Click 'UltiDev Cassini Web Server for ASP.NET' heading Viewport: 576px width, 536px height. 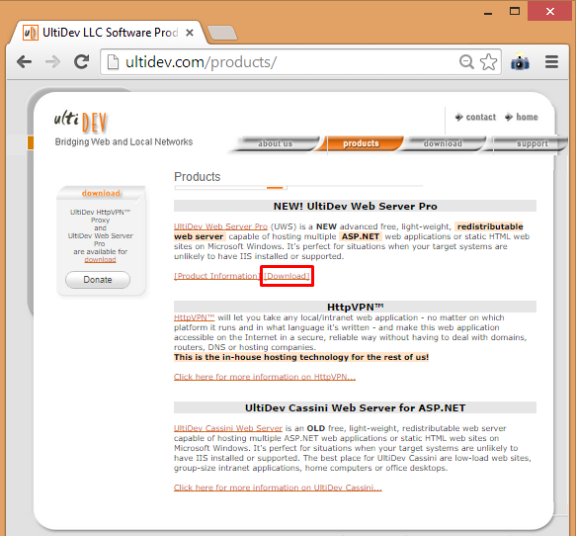click(x=356, y=408)
